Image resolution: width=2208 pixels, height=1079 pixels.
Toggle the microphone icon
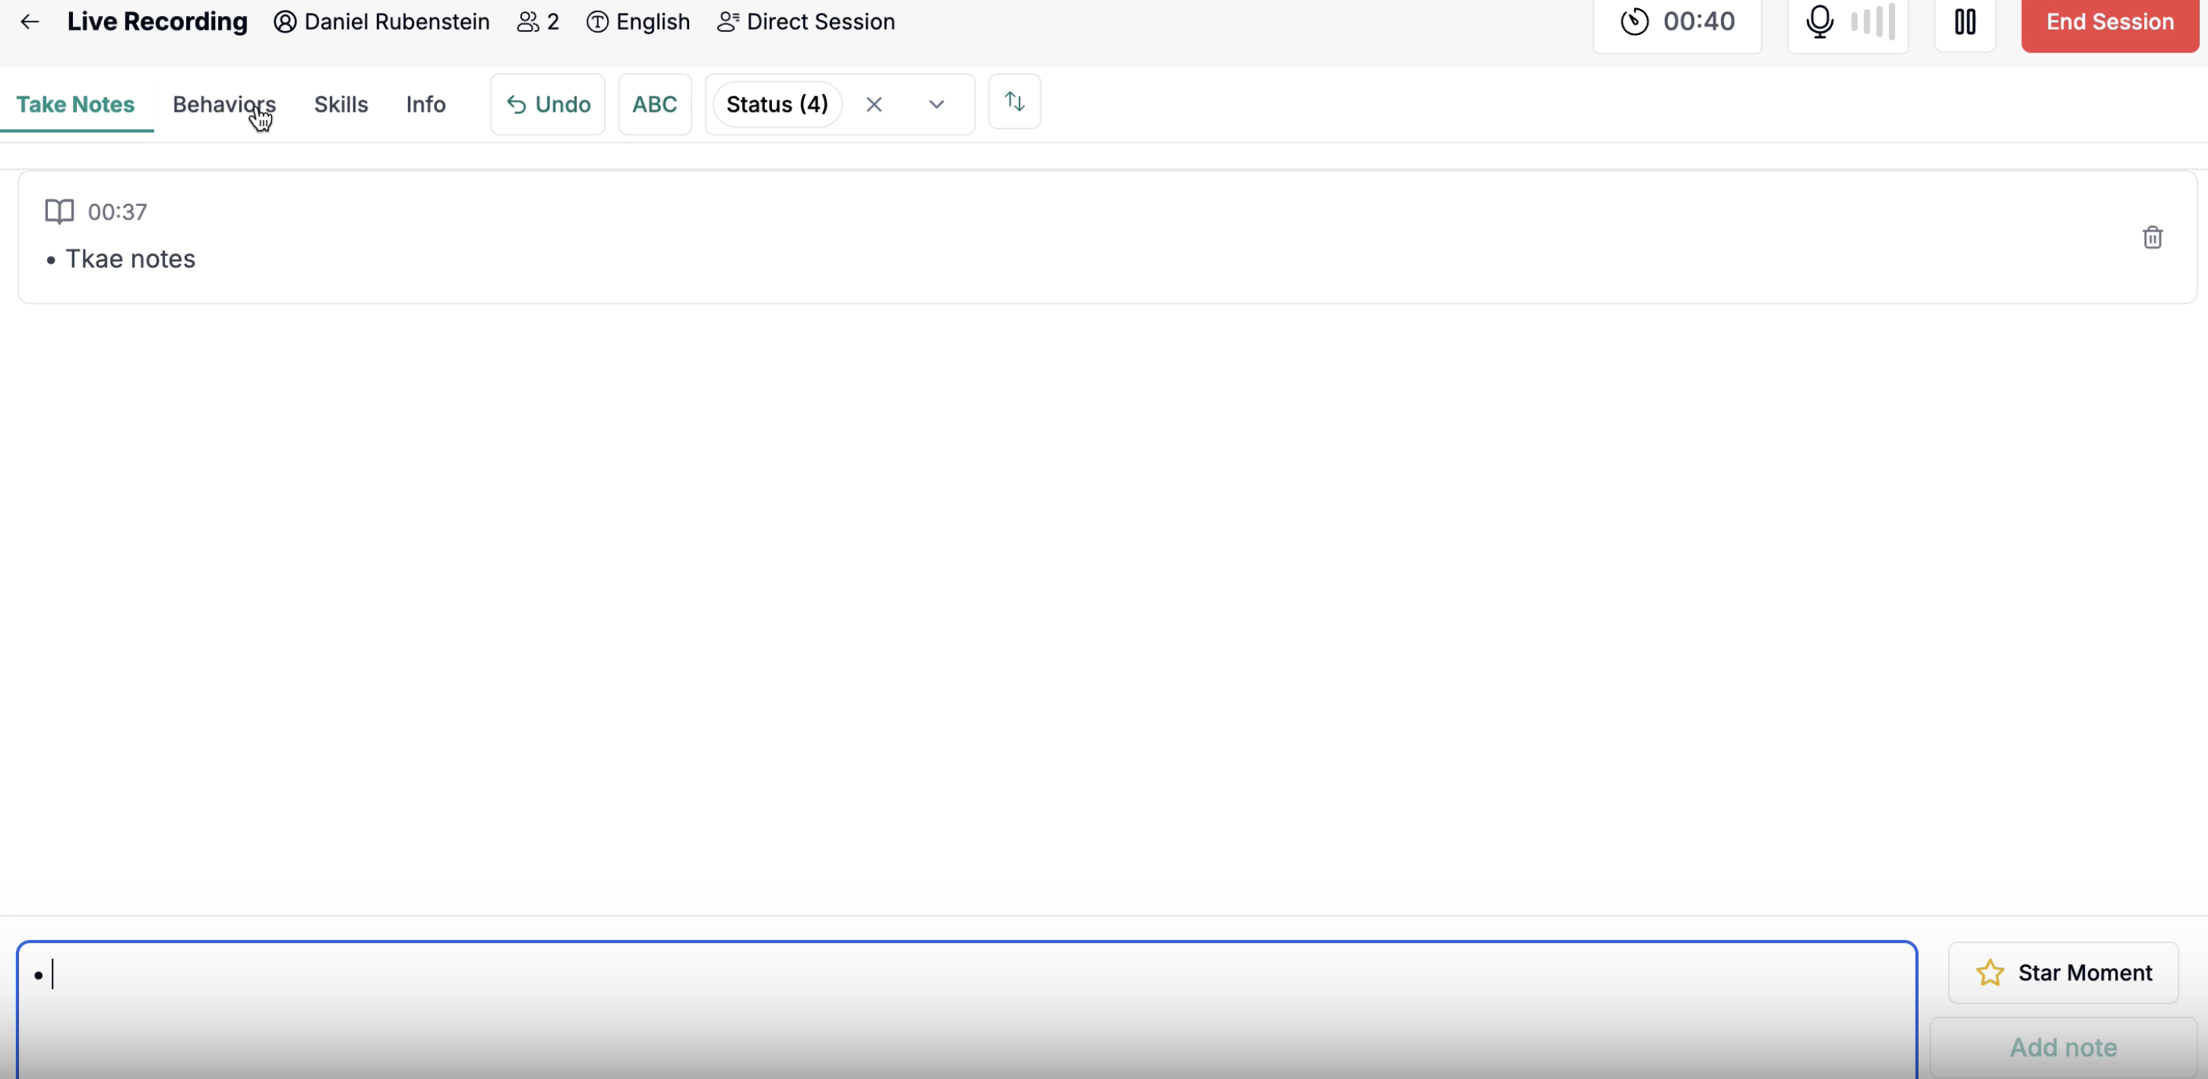tap(1820, 22)
